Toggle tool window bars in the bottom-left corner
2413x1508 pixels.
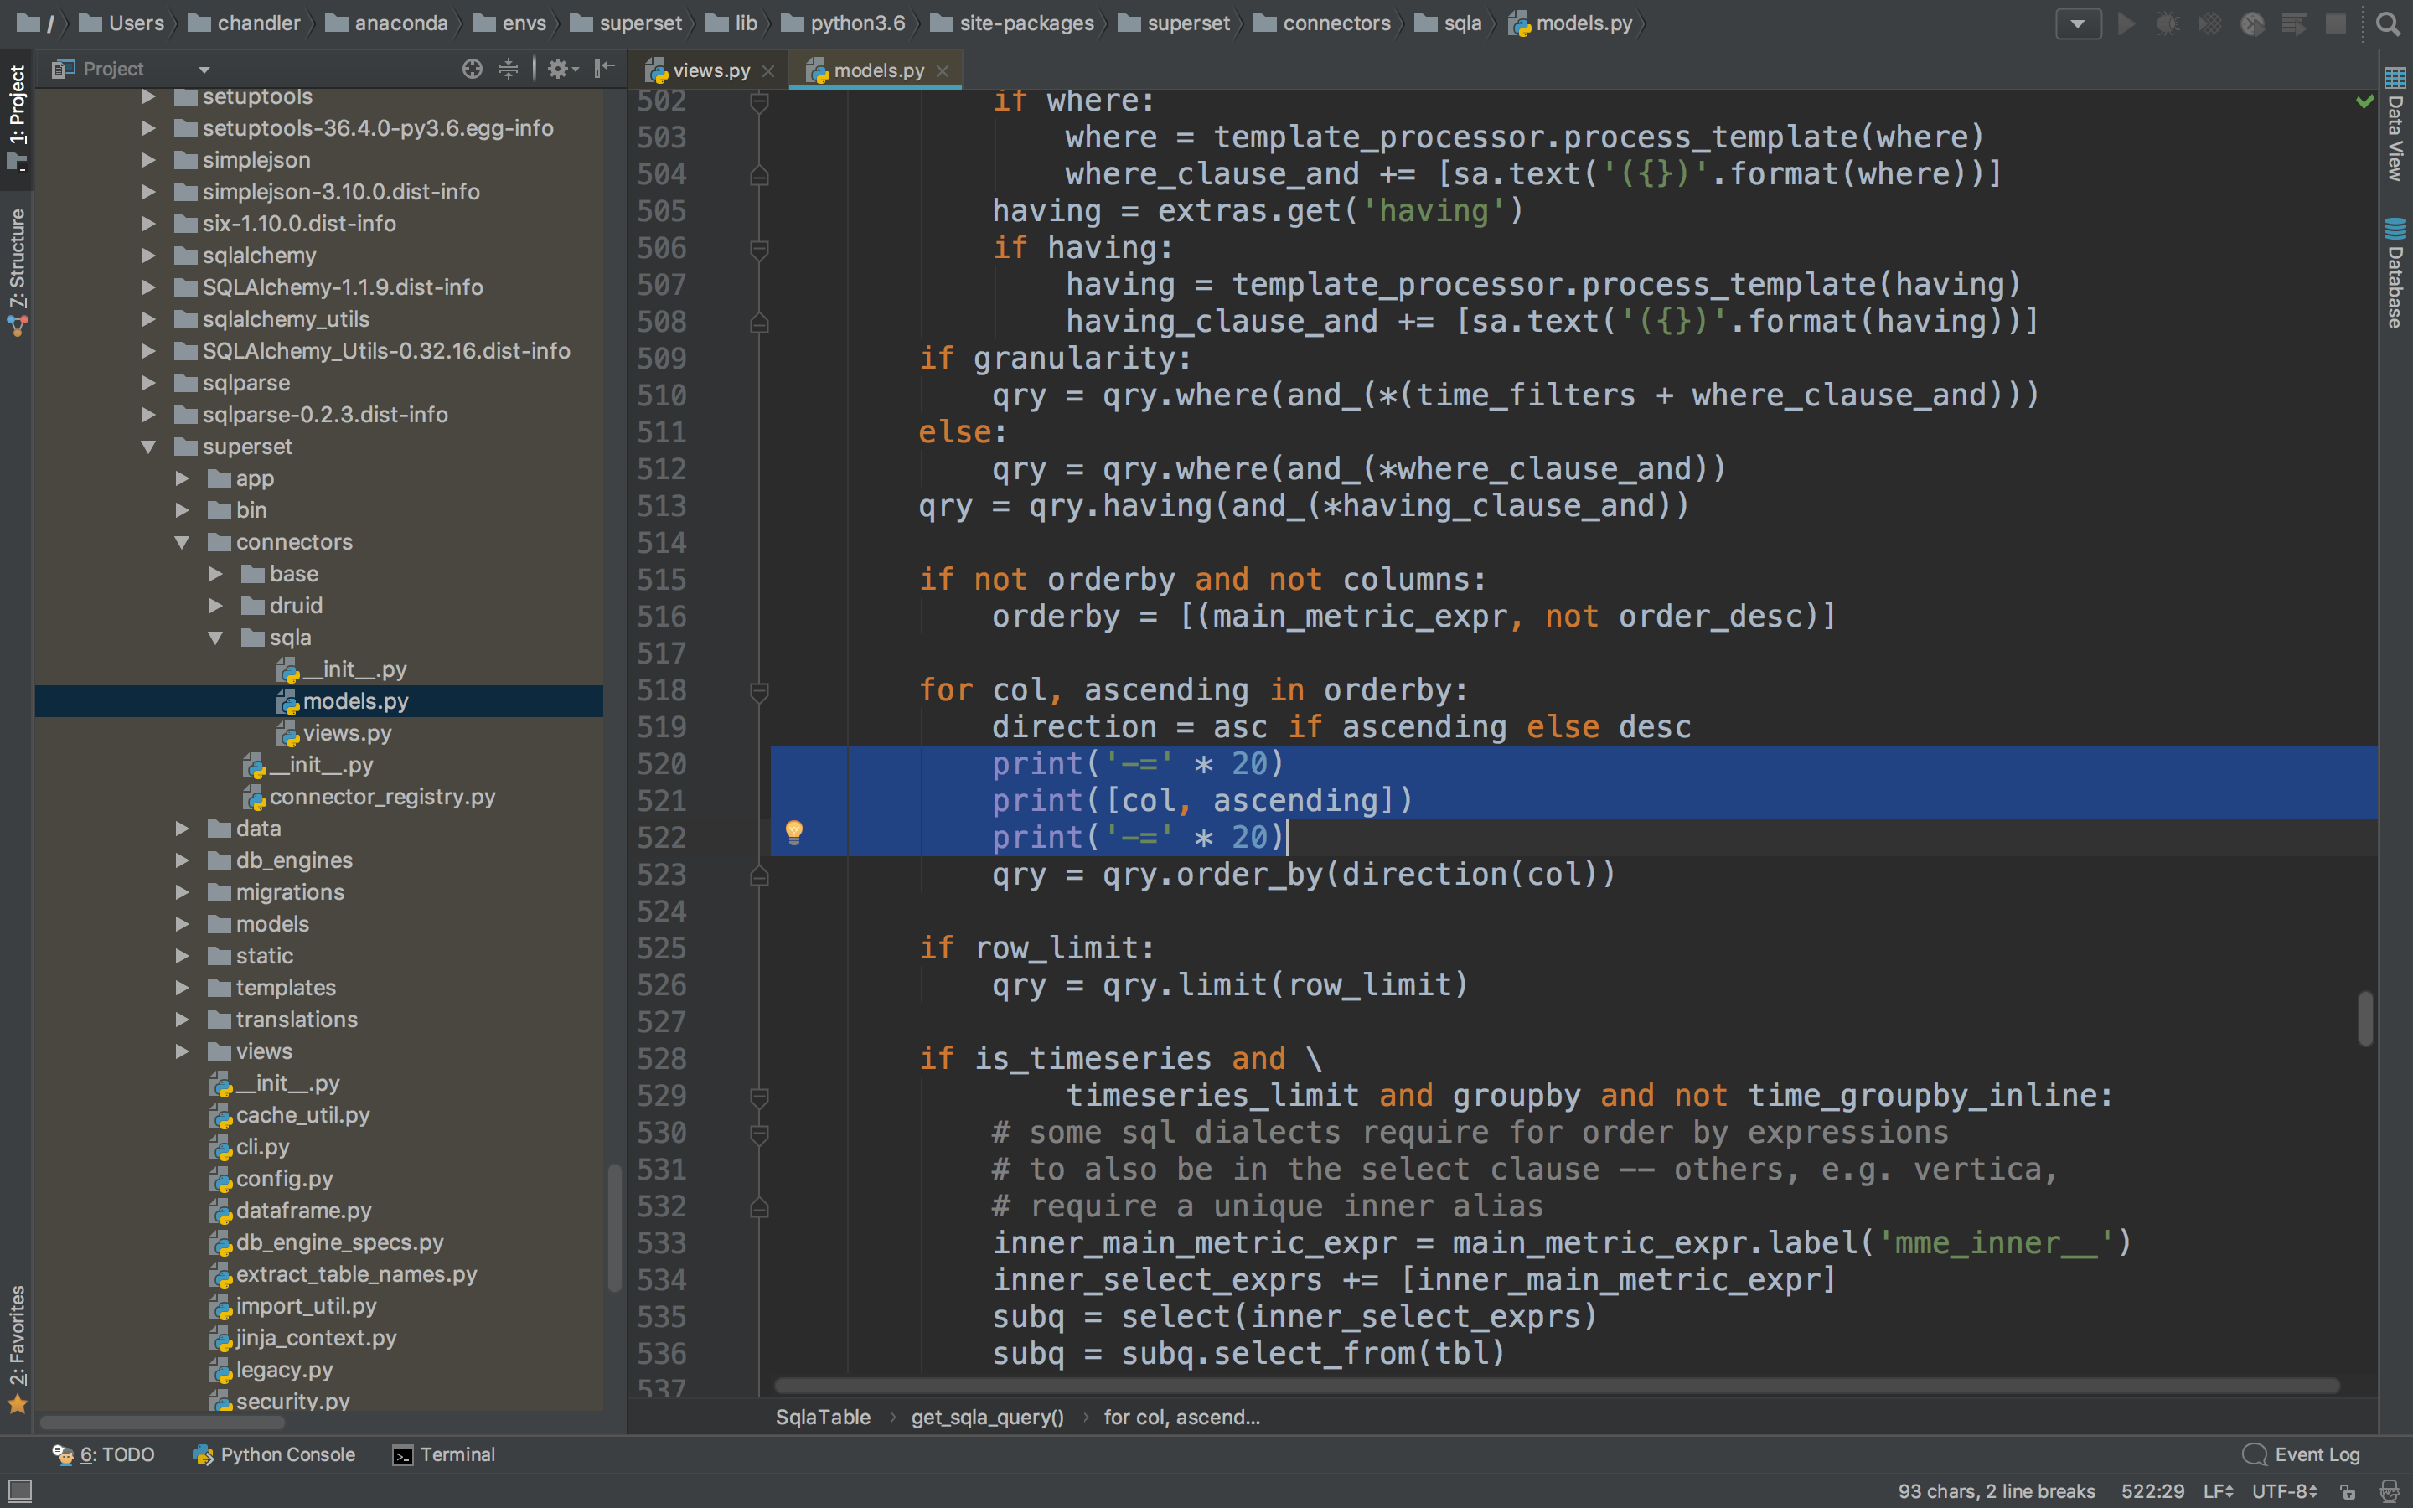tap(20, 1491)
